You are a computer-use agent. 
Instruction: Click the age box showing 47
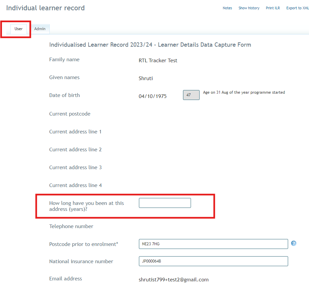pos(191,95)
